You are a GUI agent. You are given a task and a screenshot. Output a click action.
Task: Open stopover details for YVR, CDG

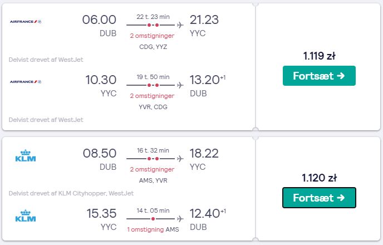[153, 107]
